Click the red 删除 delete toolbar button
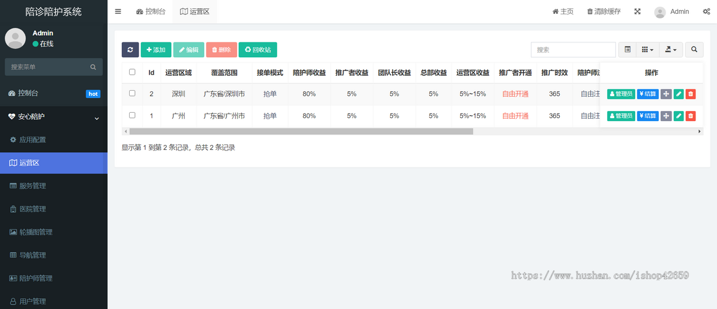Viewport: 717px width, 309px height. [x=222, y=50]
